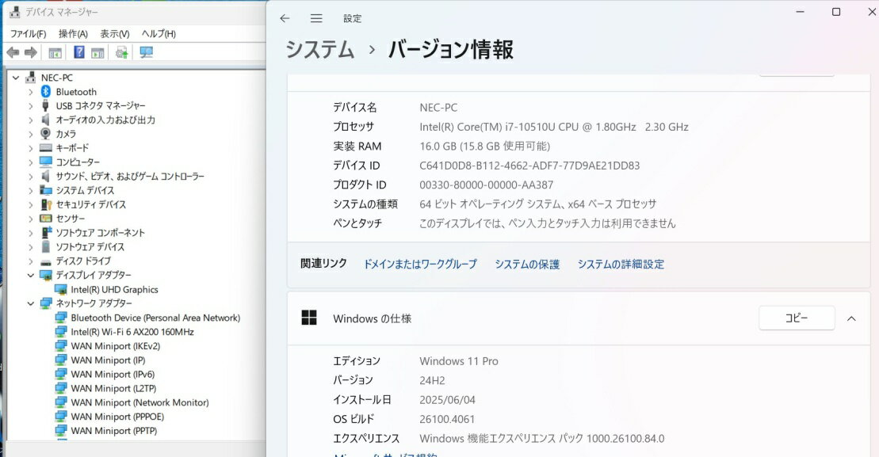Click the Help question mark toolbar icon

[78, 52]
